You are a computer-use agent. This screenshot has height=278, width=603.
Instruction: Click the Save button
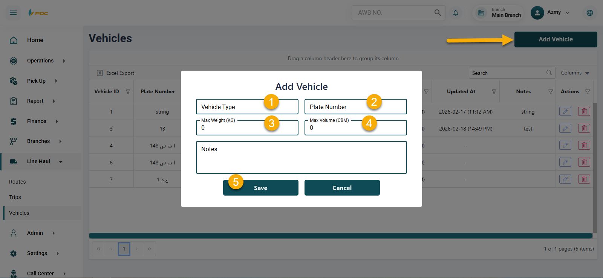(260, 188)
